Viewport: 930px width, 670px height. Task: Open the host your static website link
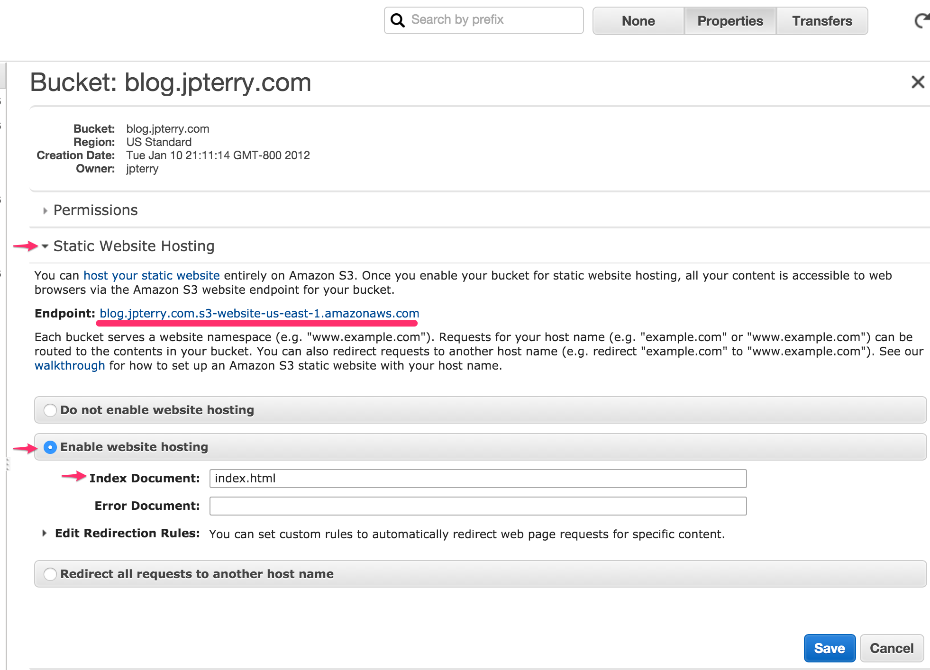(x=152, y=275)
